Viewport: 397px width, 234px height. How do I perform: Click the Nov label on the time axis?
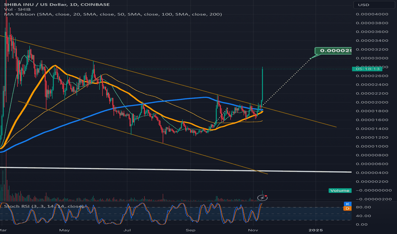point(253,230)
